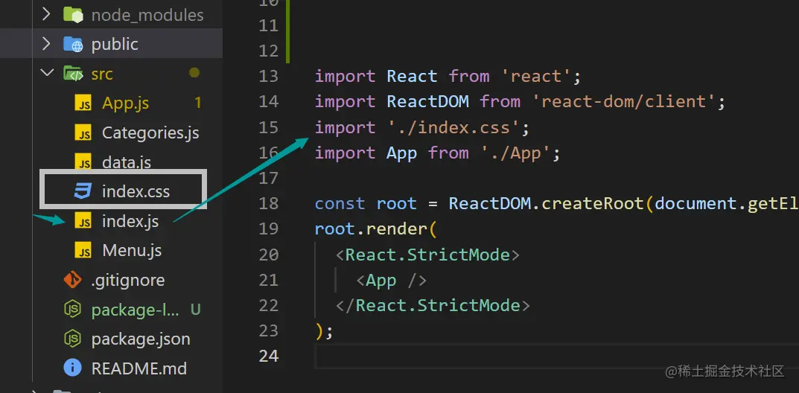This screenshot has height=393, width=799.
Task: Open Categories.js file
Action: 150,133
